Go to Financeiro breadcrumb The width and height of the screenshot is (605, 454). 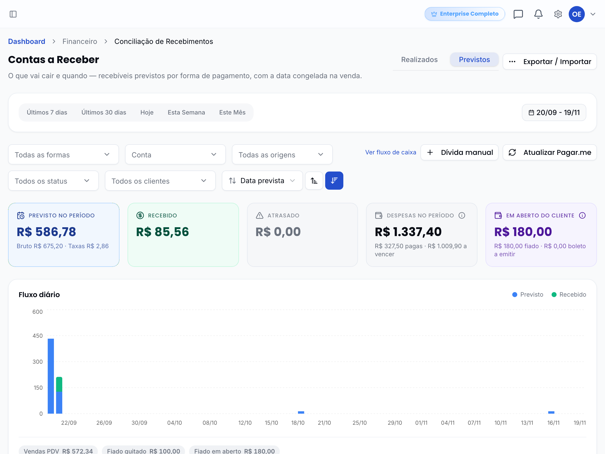pyautogui.click(x=80, y=41)
